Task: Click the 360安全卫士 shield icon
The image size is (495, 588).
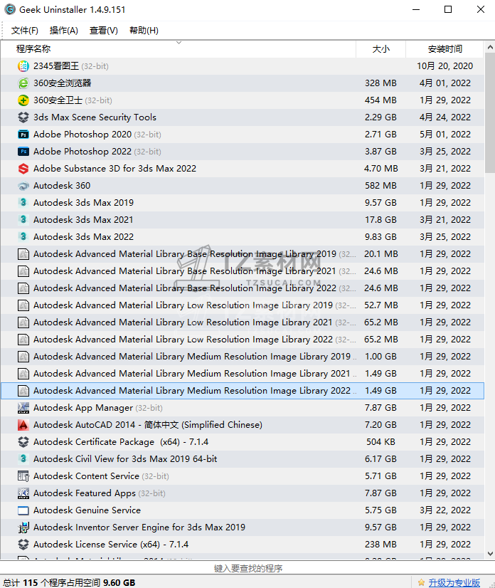Action: pyautogui.click(x=23, y=100)
